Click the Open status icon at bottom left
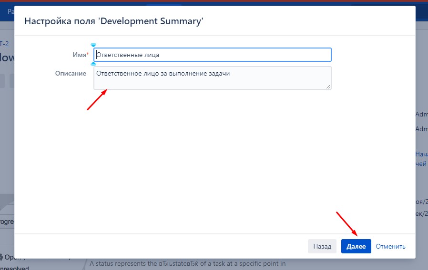428x270 pixels. coord(1,257)
